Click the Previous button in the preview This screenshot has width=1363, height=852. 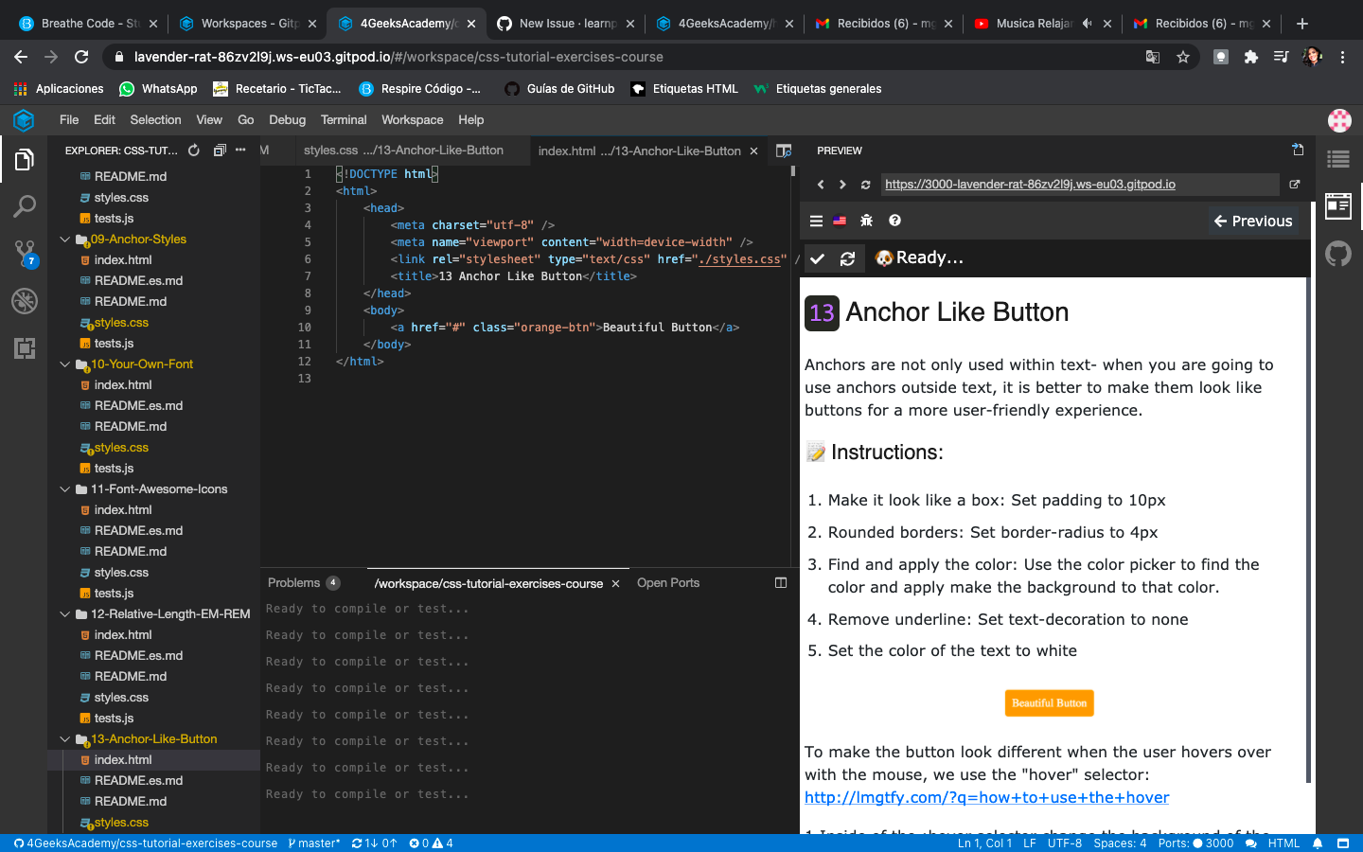(1252, 221)
